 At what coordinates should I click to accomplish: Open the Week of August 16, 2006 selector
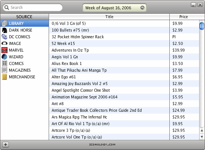pos(114,8)
